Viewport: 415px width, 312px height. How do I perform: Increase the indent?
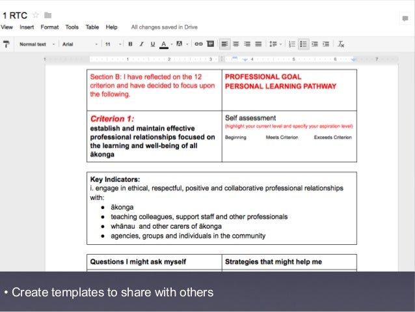coord(326,44)
